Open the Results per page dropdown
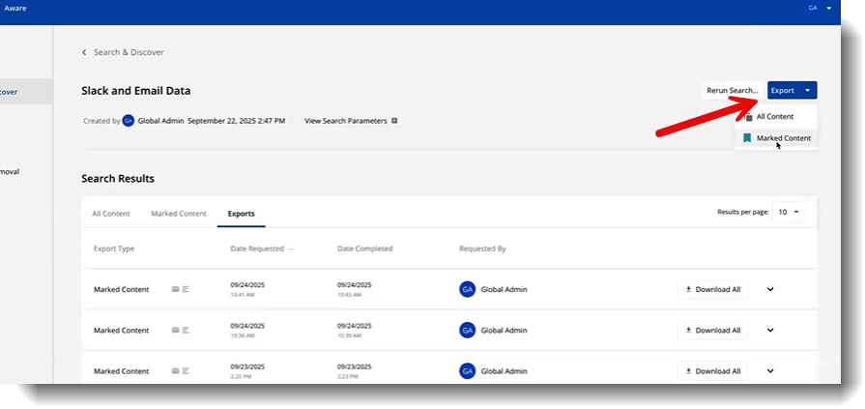Viewport: 865px width, 409px height. point(788,212)
